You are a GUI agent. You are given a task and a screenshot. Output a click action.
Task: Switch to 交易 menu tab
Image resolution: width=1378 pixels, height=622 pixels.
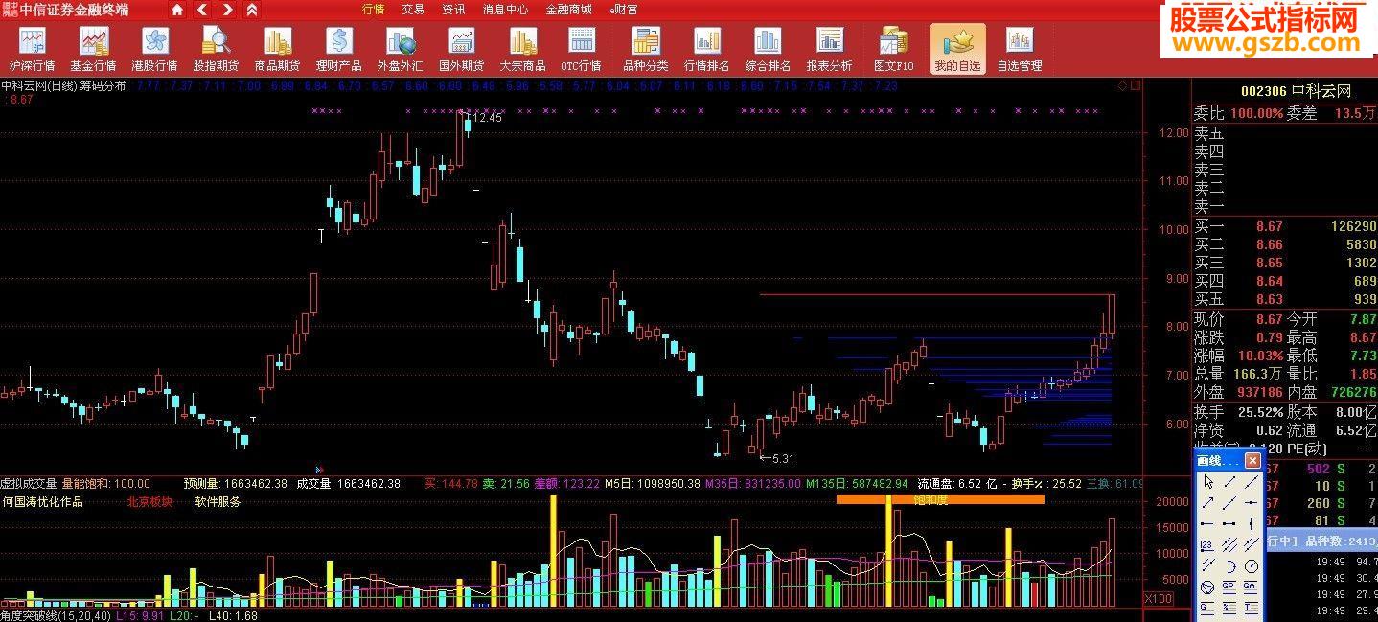click(413, 10)
